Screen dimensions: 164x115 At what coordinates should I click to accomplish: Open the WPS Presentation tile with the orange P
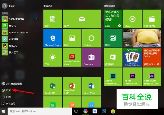point(72,102)
